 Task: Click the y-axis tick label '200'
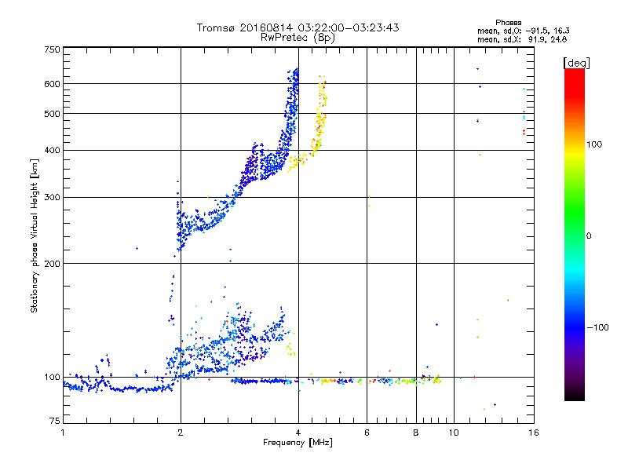click(52, 264)
